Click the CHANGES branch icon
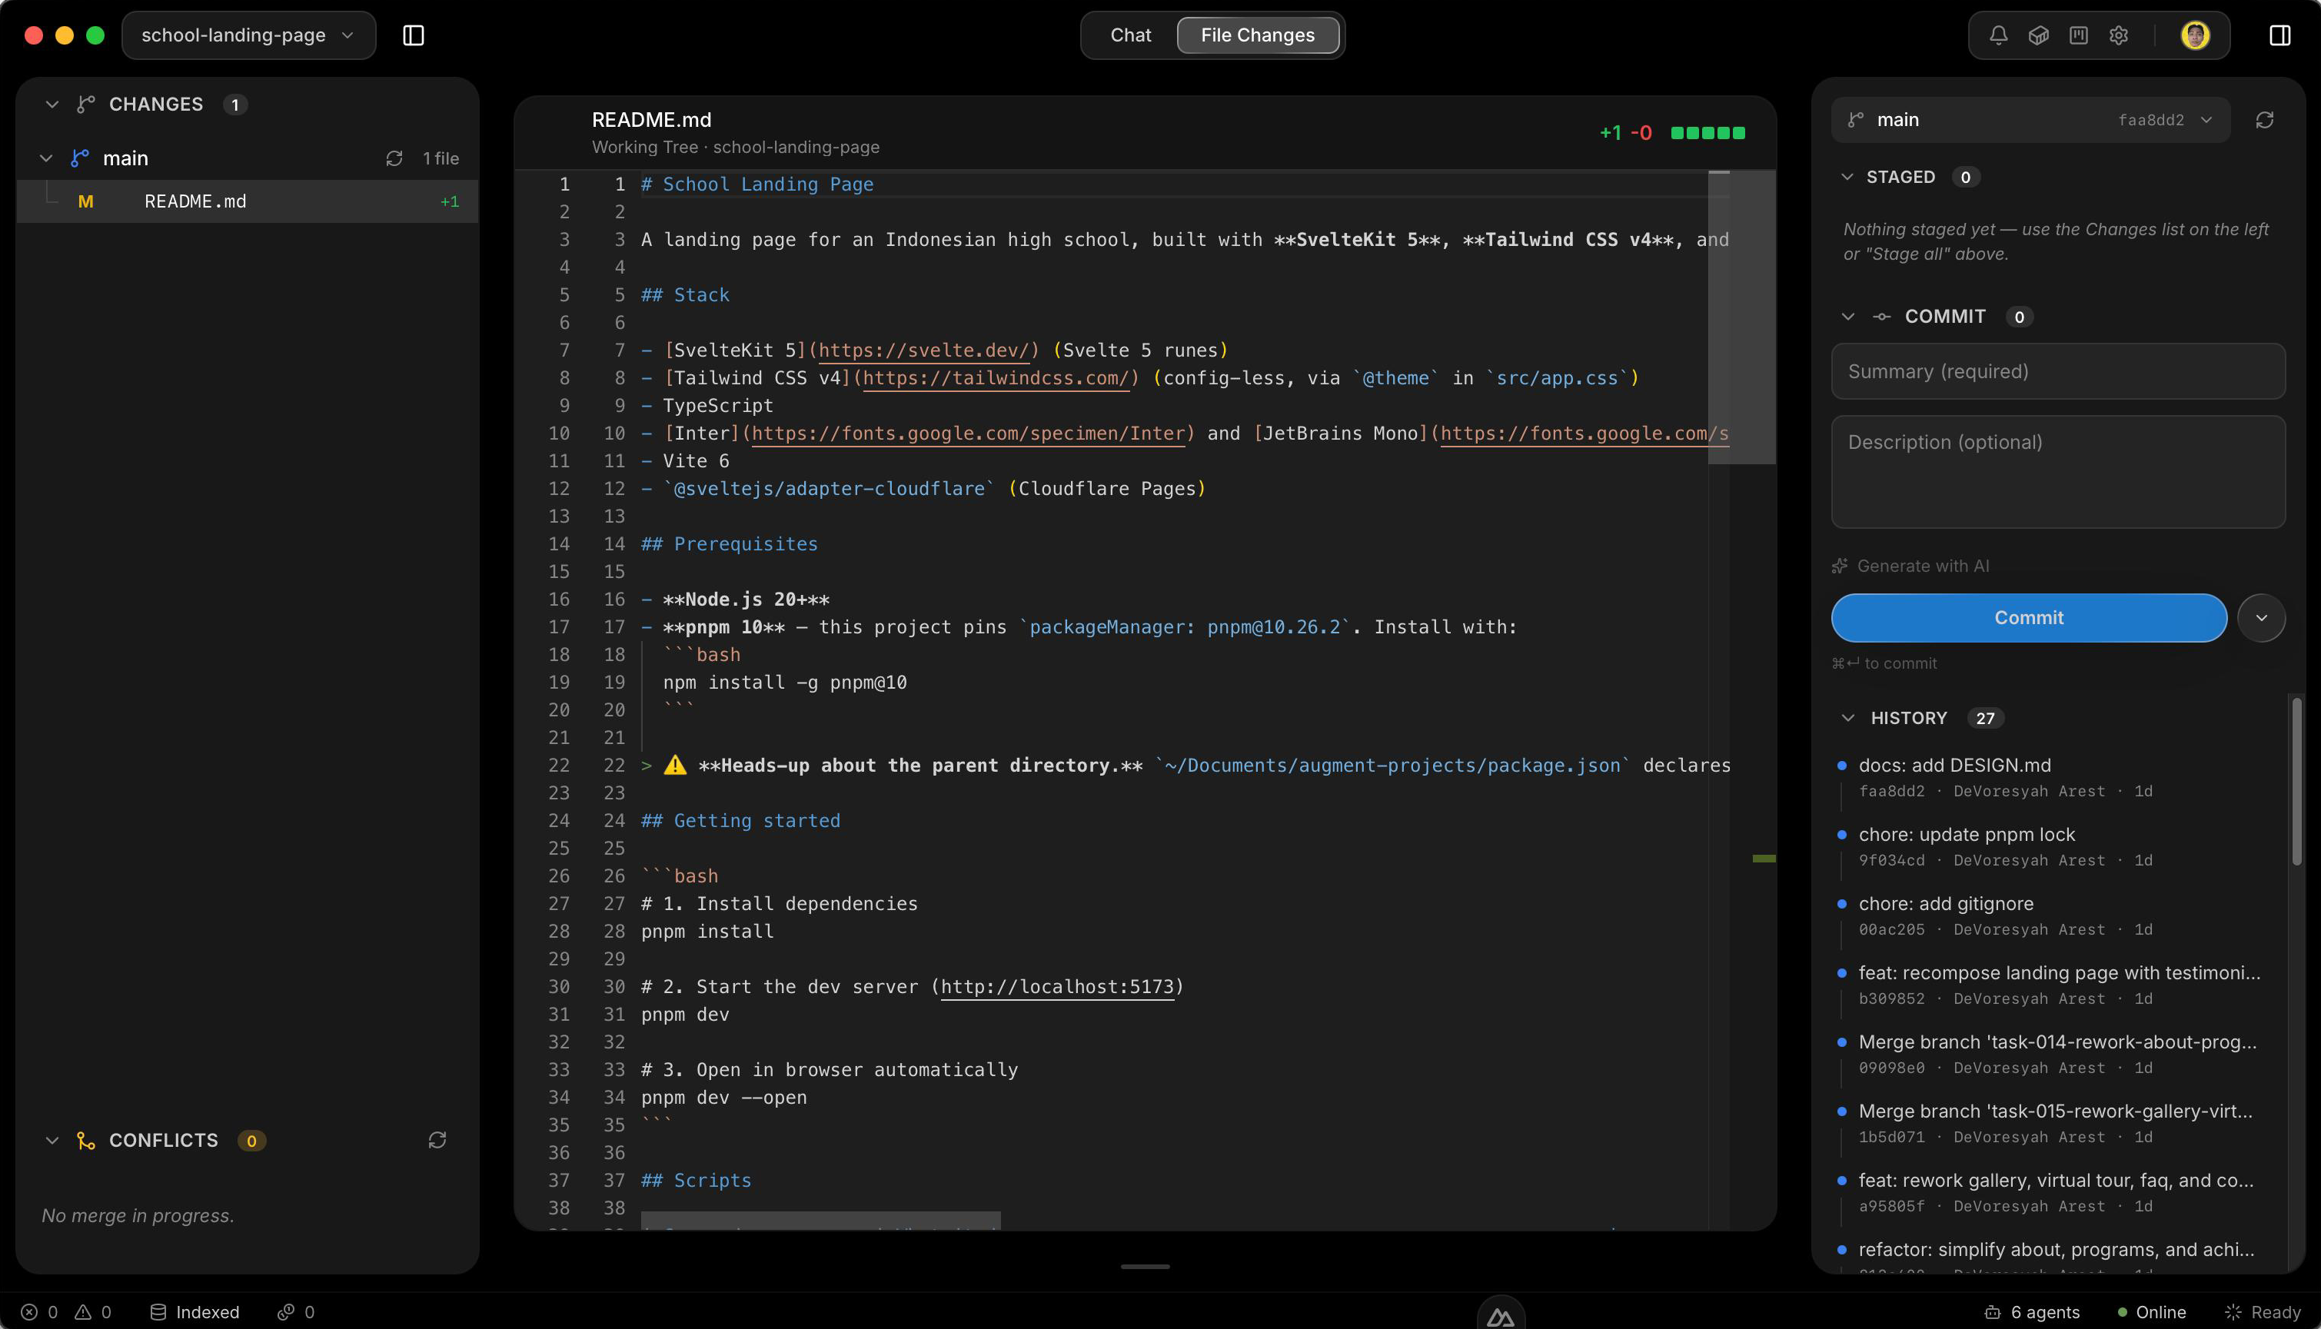The height and width of the screenshot is (1329, 2321). [86, 105]
